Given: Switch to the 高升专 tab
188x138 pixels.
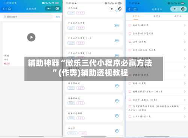Looking at the screenshot, I should pos(157,16).
